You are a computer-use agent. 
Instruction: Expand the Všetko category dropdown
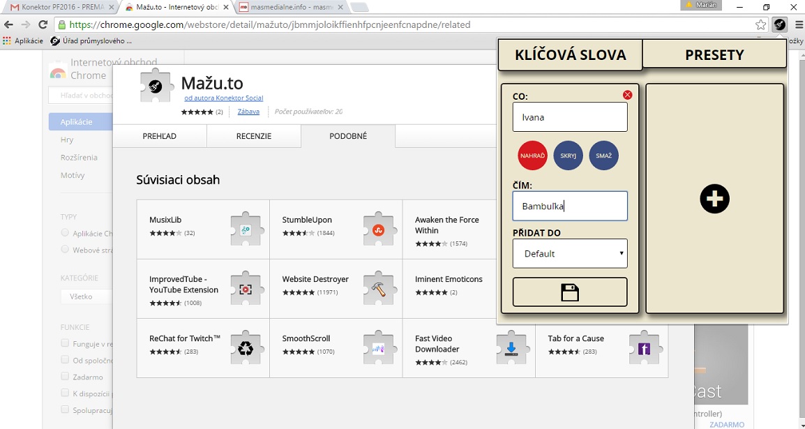(x=87, y=296)
